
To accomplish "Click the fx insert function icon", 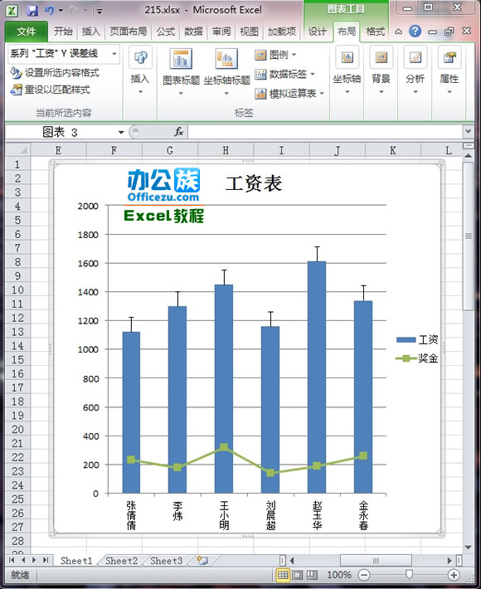I will coord(179,132).
